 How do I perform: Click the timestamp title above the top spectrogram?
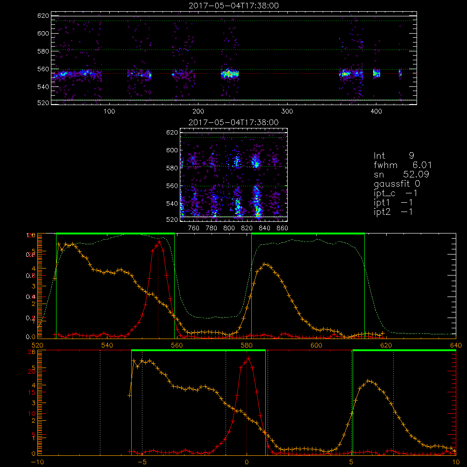pos(234,6)
